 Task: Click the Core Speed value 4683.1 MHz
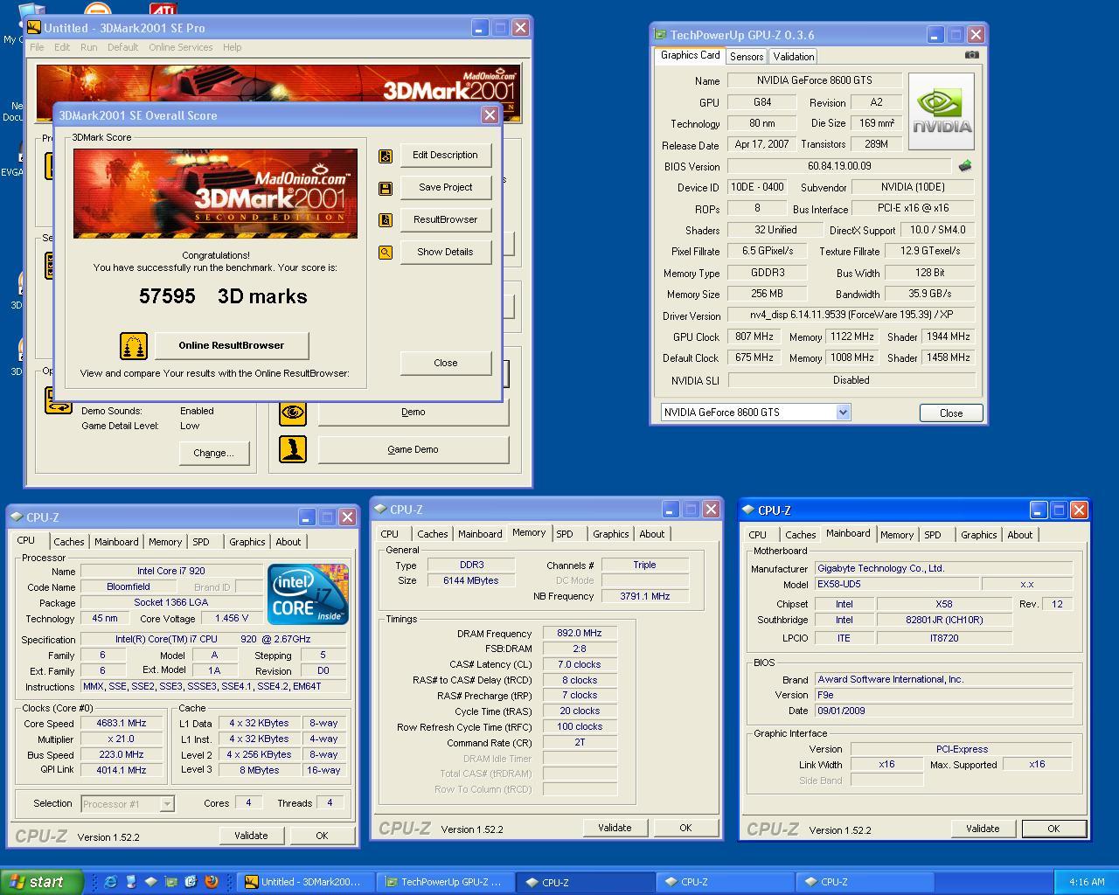(x=122, y=724)
